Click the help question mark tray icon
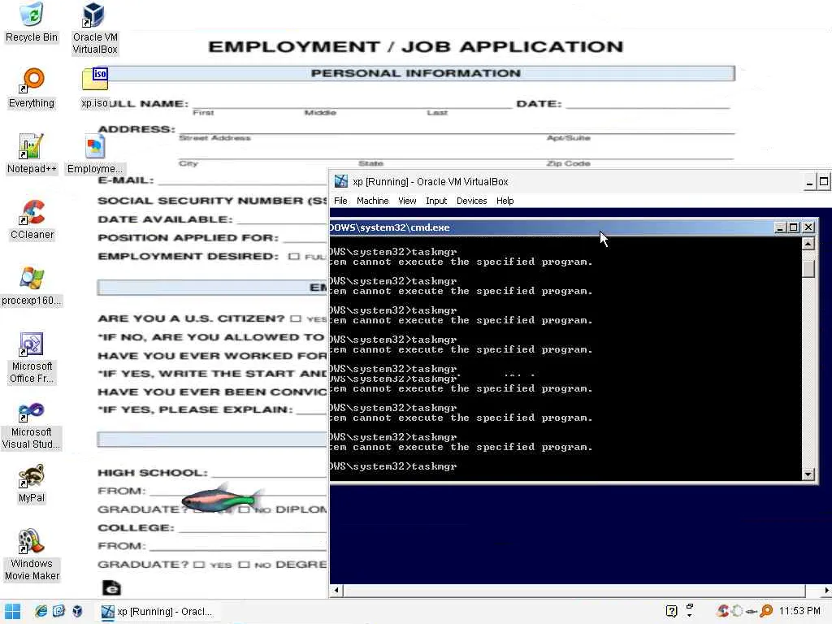The height and width of the screenshot is (624, 832). point(671,611)
